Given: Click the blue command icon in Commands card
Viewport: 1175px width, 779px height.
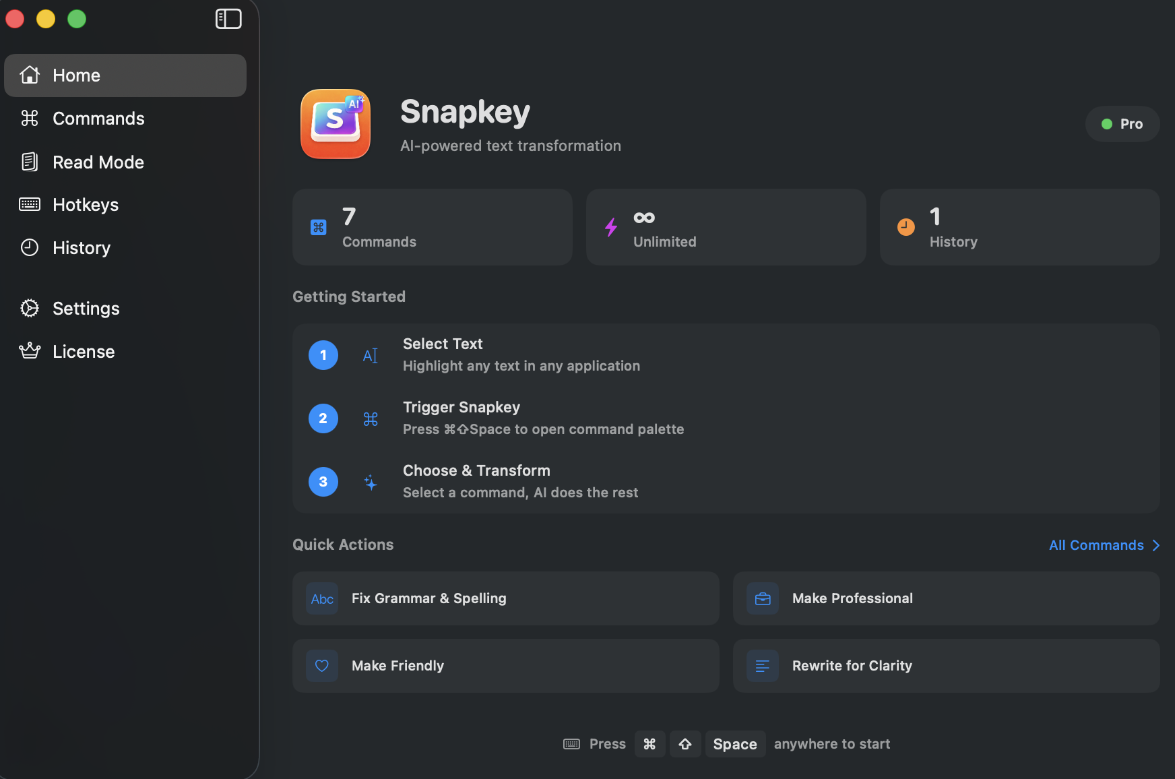Looking at the screenshot, I should pyautogui.click(x=319, y=227).
